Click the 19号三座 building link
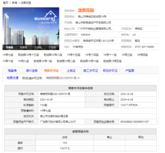165x153 pixels. tap(127, 55)
